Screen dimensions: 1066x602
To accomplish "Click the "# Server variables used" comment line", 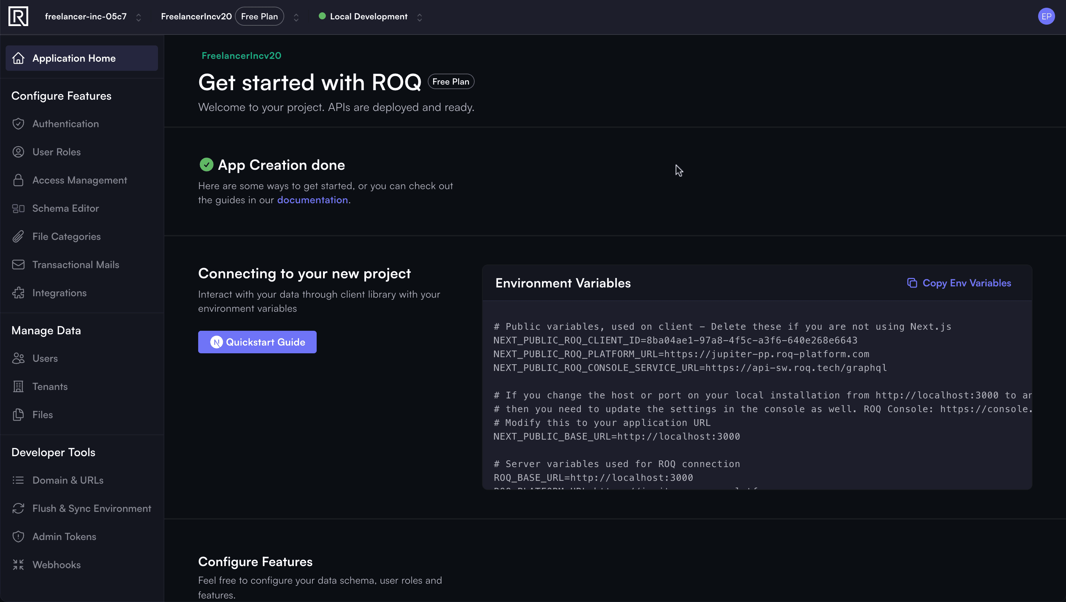I will [617, 464].
